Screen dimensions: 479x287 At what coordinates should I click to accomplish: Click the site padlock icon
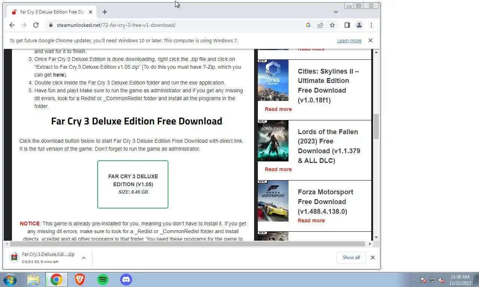tap(51, 25)
